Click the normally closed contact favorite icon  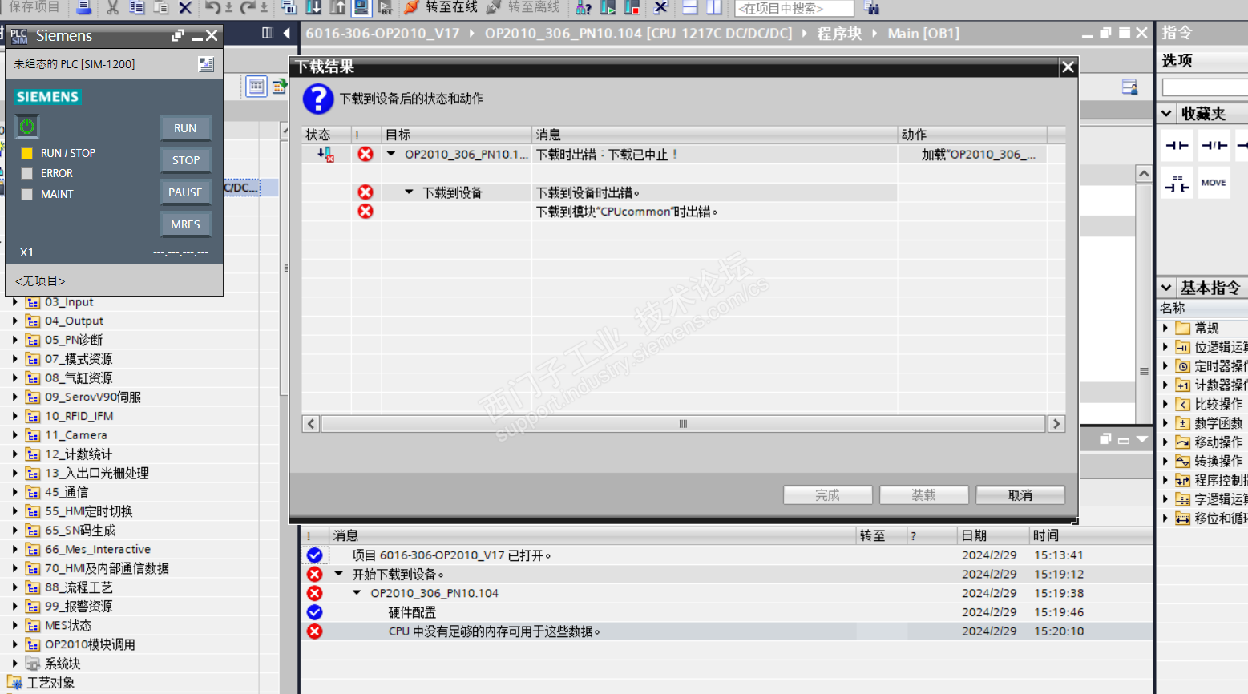(x=1214, y=145)
